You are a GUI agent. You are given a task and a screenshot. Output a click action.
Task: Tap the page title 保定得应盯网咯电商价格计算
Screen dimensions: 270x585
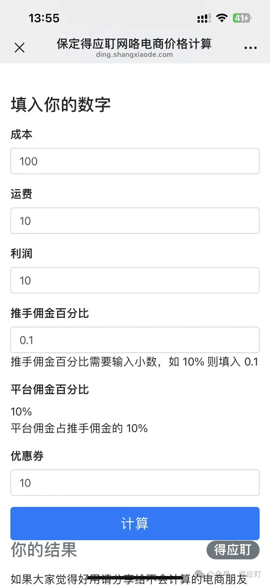tap(134, 44)
